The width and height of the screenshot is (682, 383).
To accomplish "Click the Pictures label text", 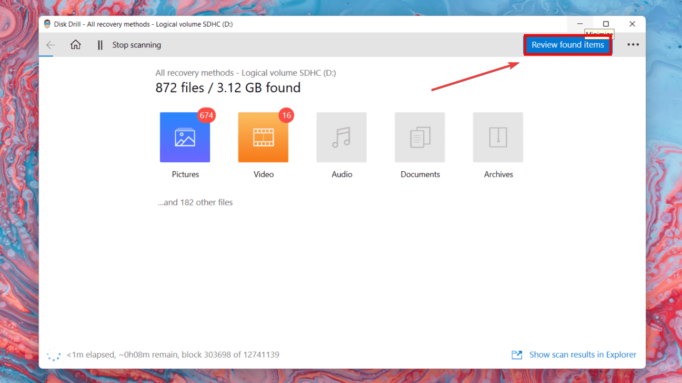I will 185,174.
